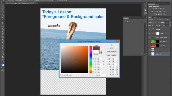Image resolution: width=172 pixels, height=96 pixels.
Task: Select the Horizontal Type tool
Action: (x=2, y=48)
